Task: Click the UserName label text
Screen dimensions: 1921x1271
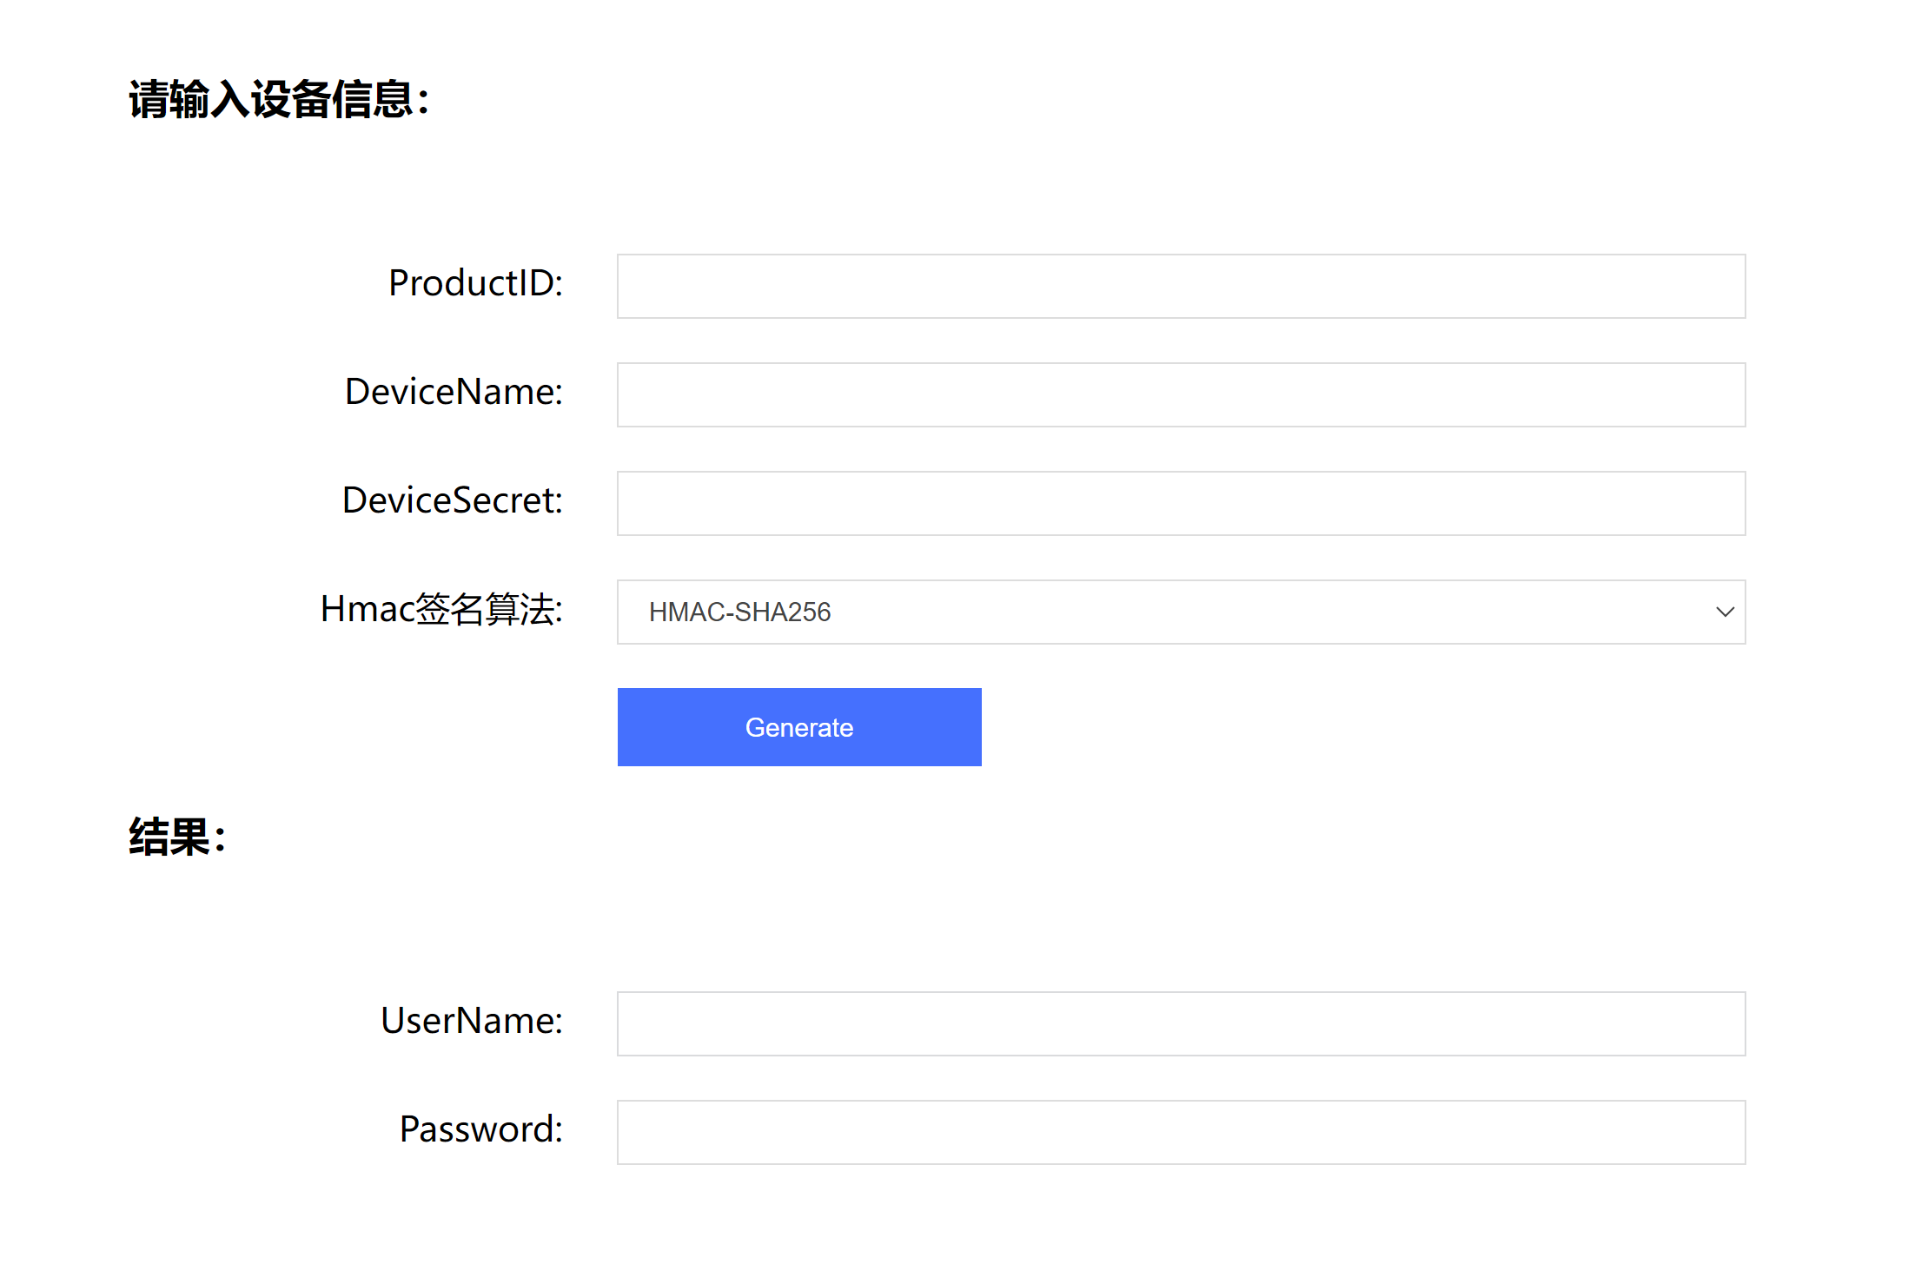Action: (x=472, y=1021)
